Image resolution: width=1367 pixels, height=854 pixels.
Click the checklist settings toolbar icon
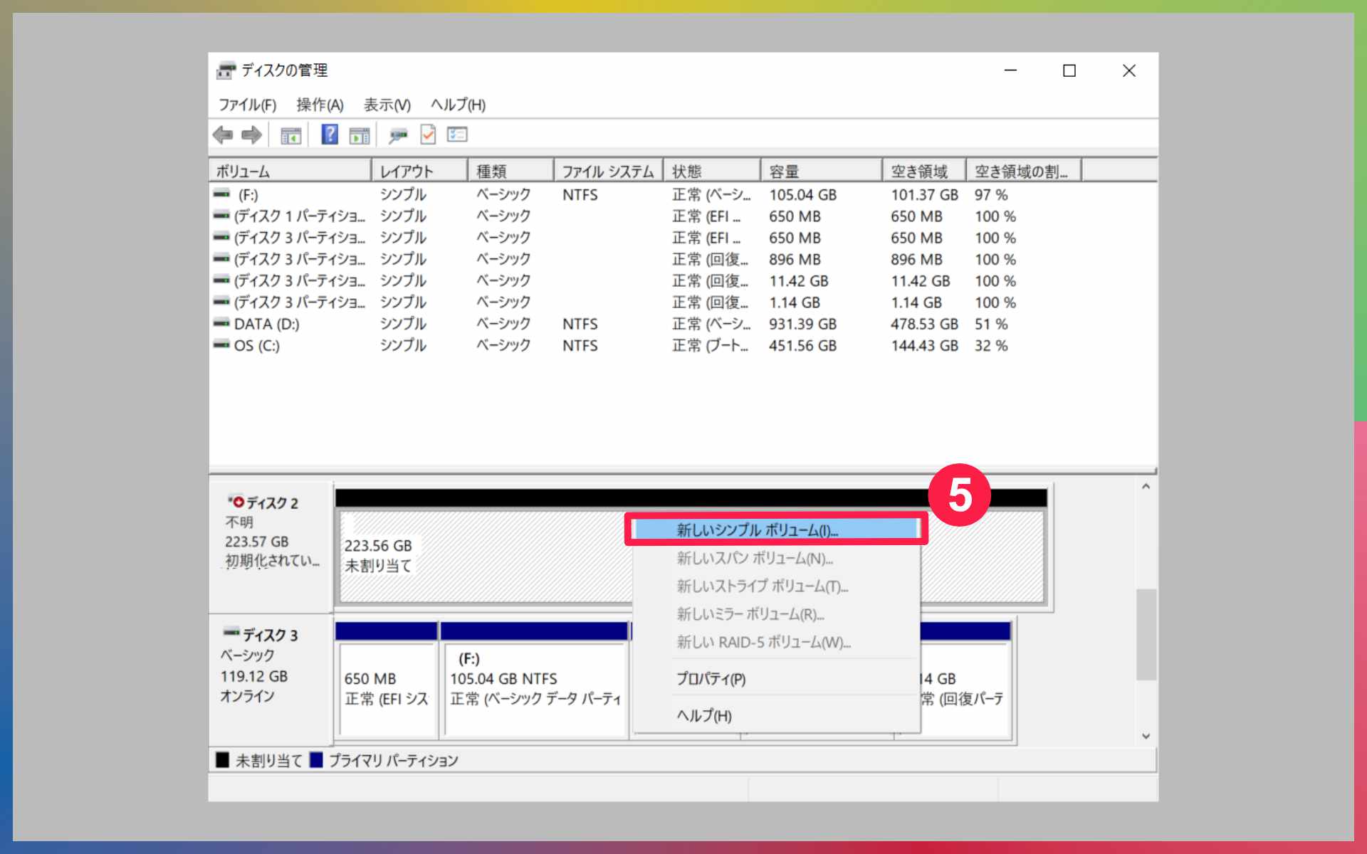pyautogui.click(x=457, y=135)
